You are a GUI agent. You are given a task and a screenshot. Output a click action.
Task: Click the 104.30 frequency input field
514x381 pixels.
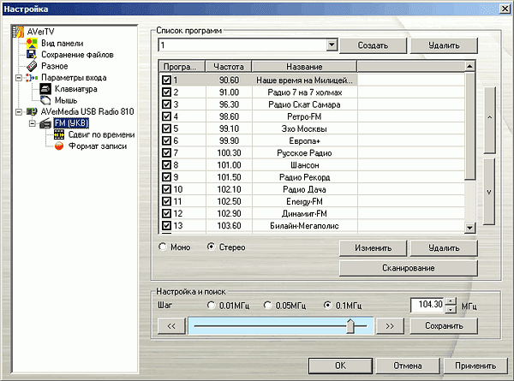[428, 305]
